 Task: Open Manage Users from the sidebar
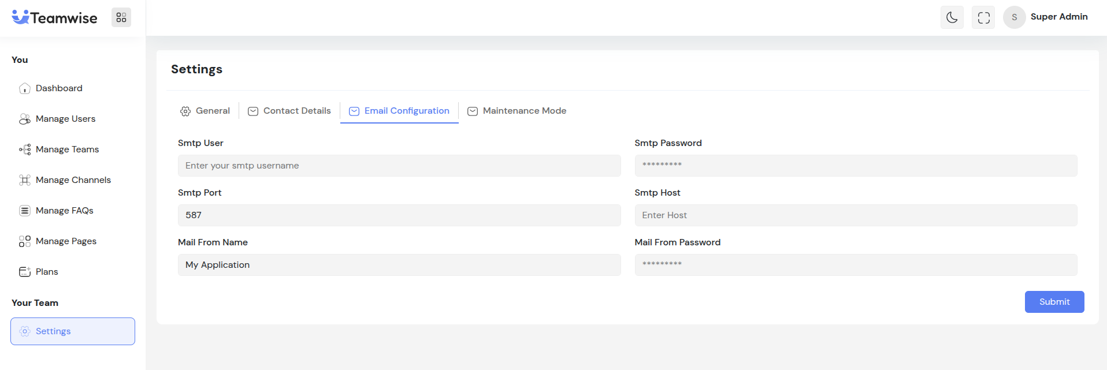tap(65, 119)
